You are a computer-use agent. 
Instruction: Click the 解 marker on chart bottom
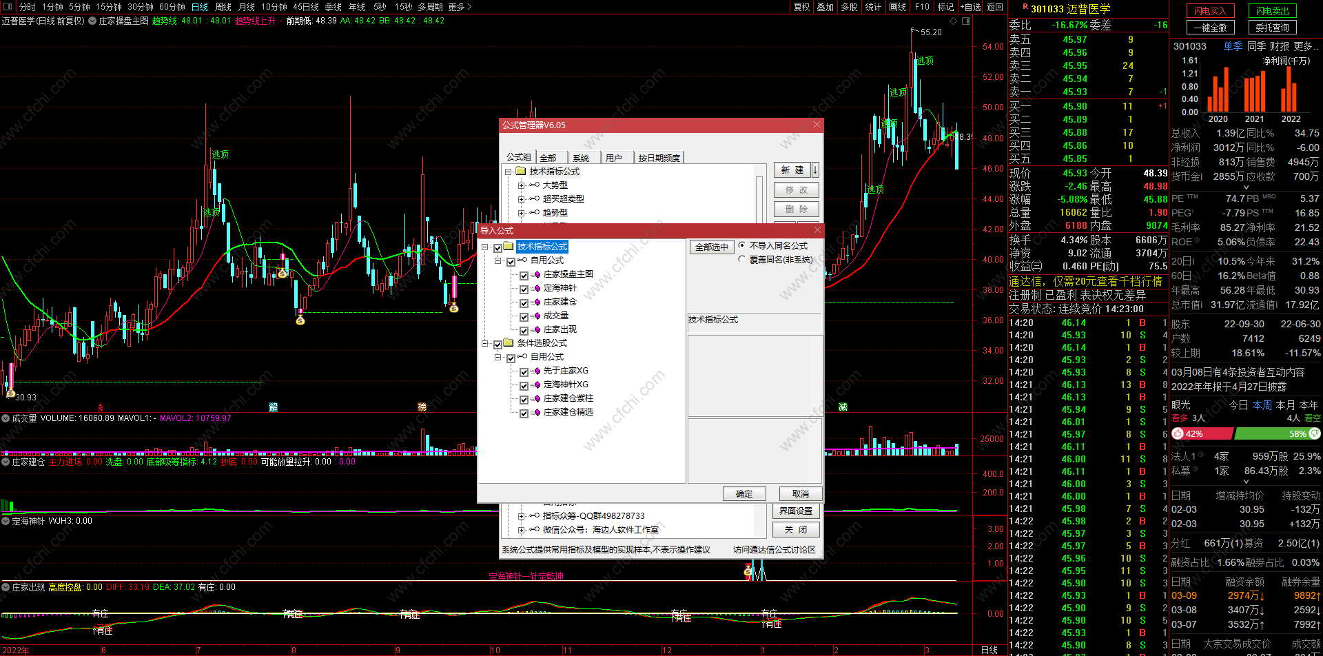[x=273, y=407]
